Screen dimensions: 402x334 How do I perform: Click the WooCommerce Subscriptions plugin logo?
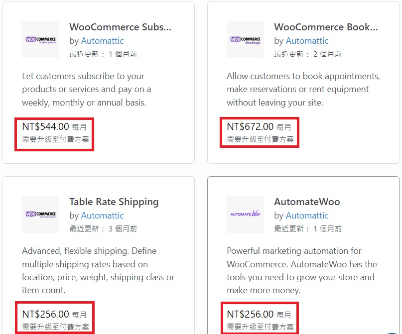coord(40,40)
